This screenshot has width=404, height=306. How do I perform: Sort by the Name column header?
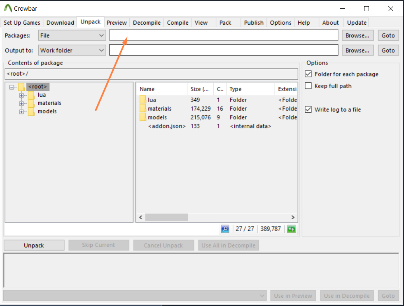161,89
